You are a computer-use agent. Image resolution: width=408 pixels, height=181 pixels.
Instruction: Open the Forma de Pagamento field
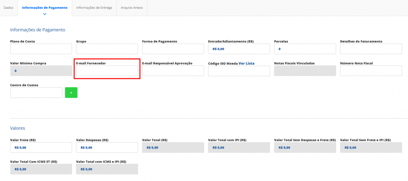coord(173,49)
